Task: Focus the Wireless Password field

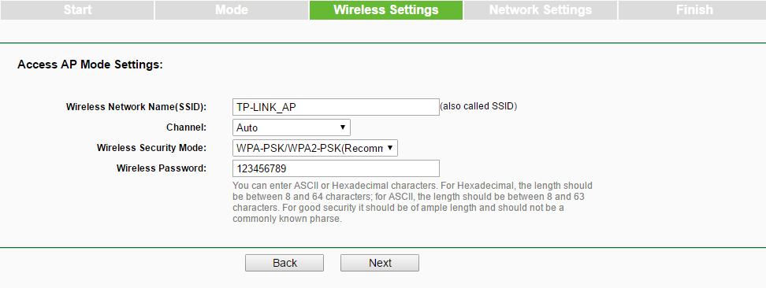Action: pos(336,168)
